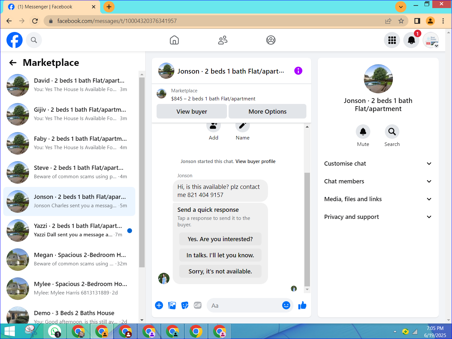Click the browser address bar URL
Image resolution: width=452 pixels, height=339 pixels.
(x=117, y=21)
